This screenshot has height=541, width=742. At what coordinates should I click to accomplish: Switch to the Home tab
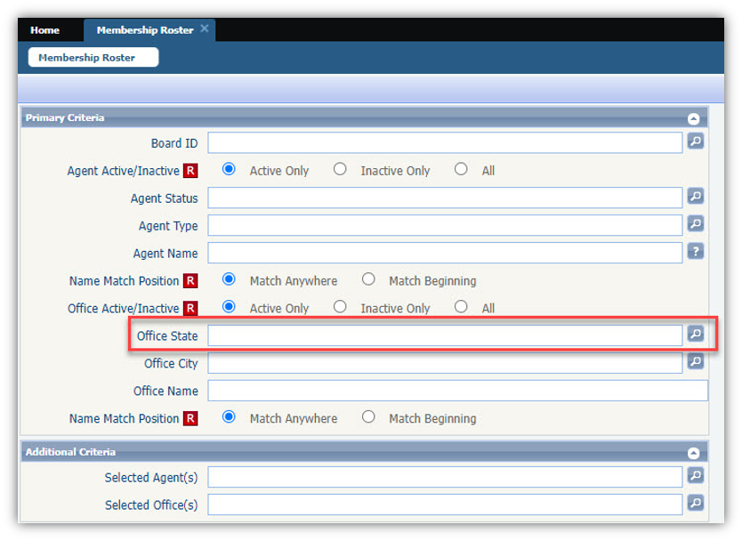45,30
